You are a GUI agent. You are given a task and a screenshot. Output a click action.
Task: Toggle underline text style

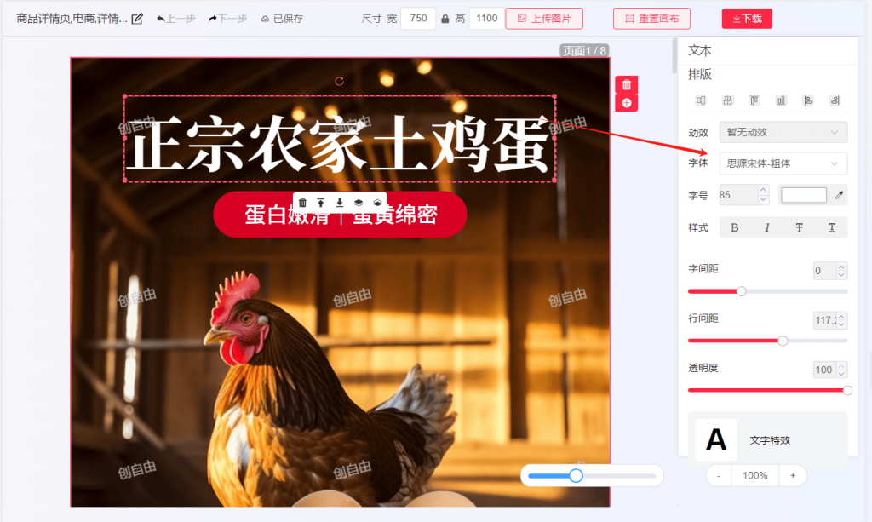pyautogui.click(x=832, y=227)
